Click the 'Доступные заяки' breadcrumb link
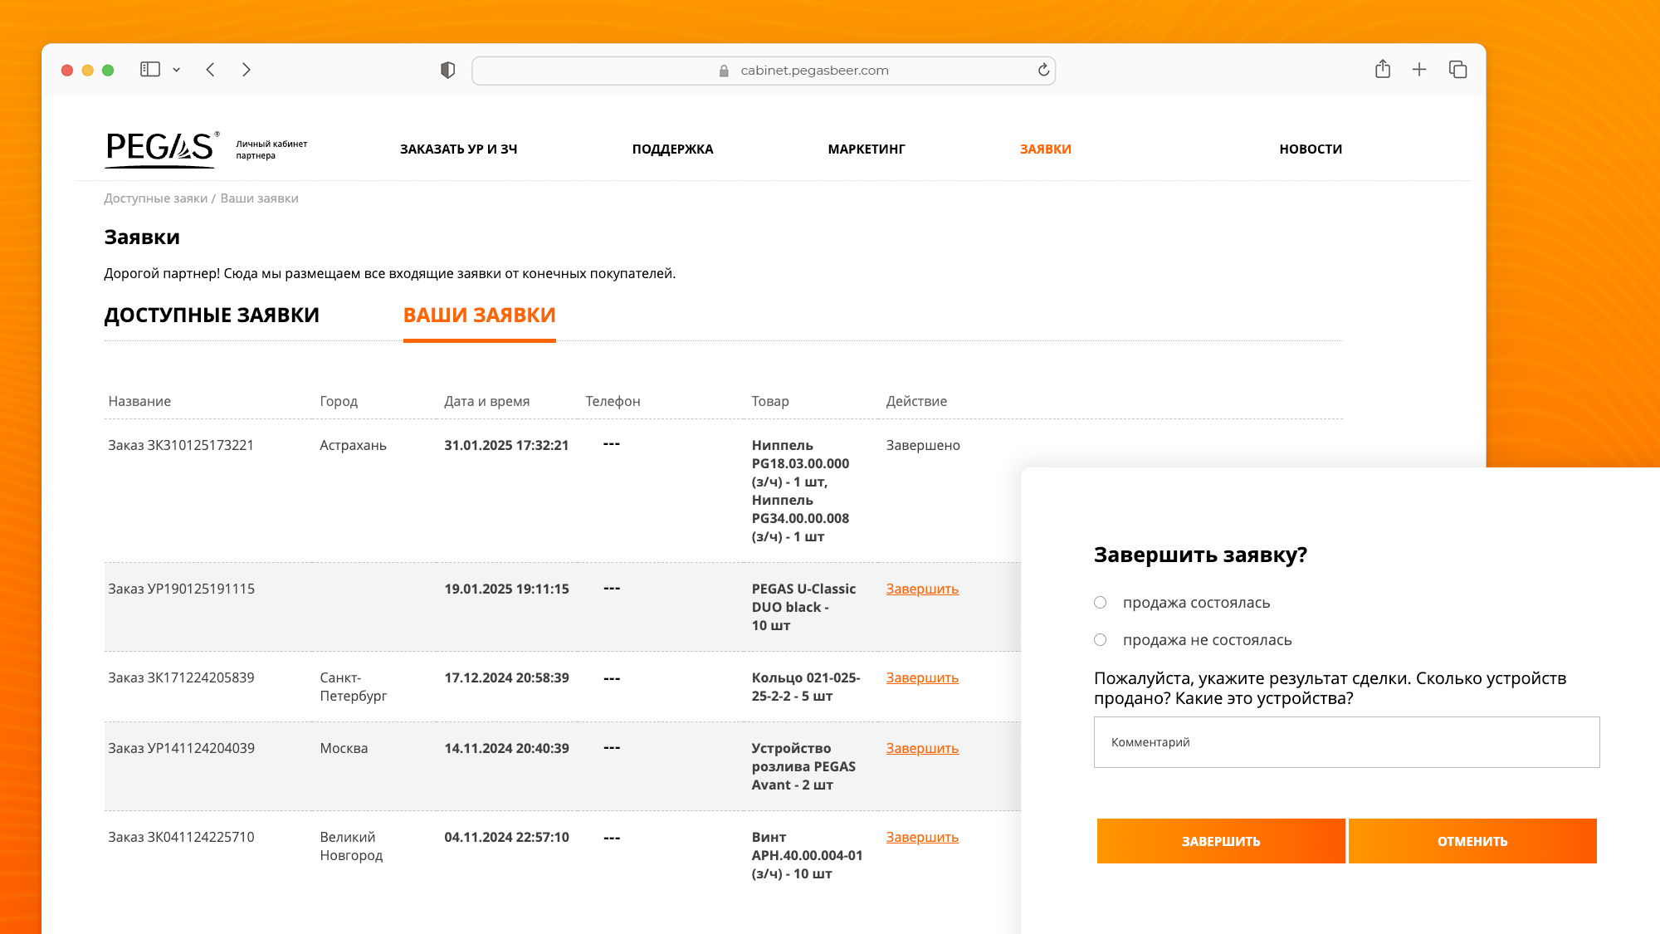The width and height of the screenshot is (1660, 934). pos(155,198)
